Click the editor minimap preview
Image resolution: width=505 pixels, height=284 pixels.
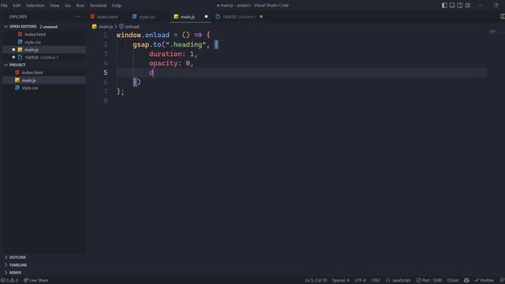pyautogui.click(x=492, y=32)
